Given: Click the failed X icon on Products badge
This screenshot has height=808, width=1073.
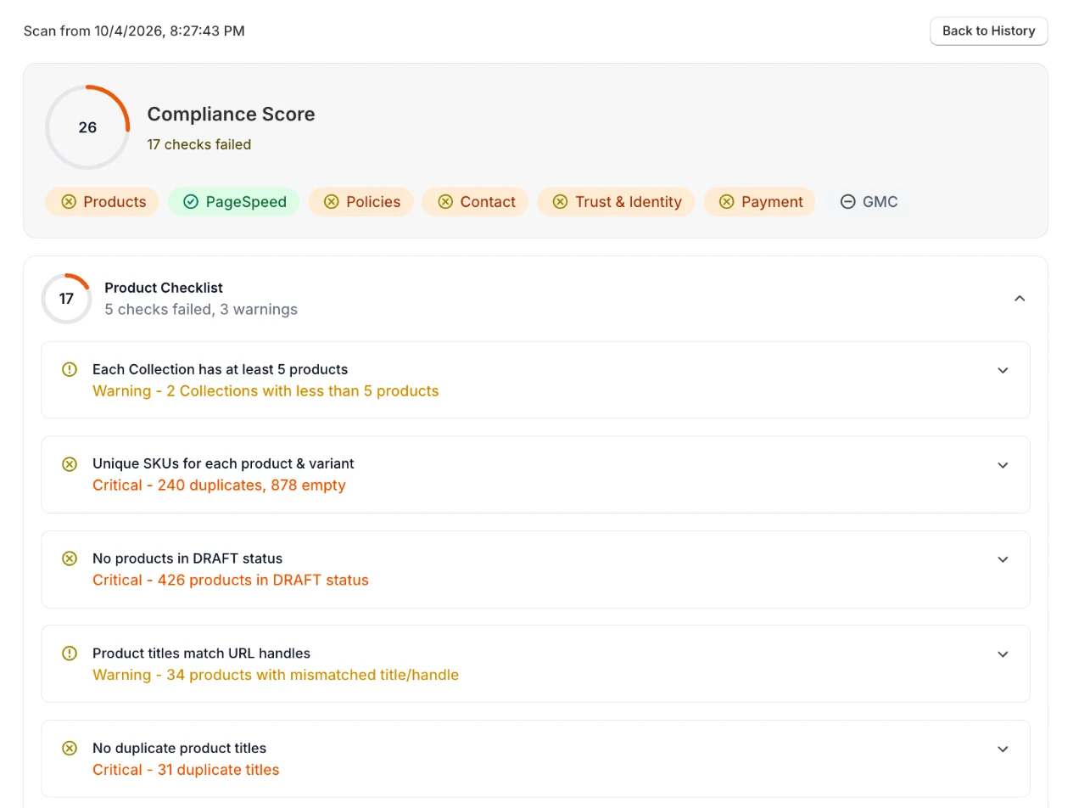Looking at the screenshot, I should 69,202.
